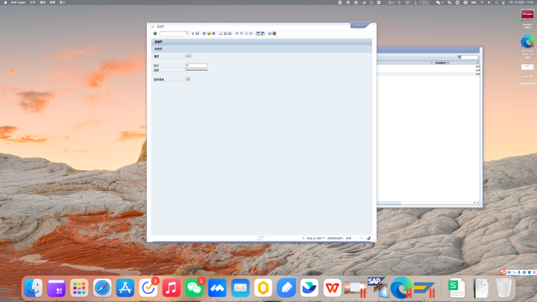This screenshot has width=537, height=302.
Task: Open WeChat from the dock
Action: [194, 288]
